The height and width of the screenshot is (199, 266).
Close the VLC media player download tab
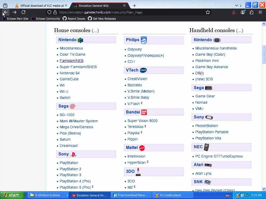click(x=66, y=6)
